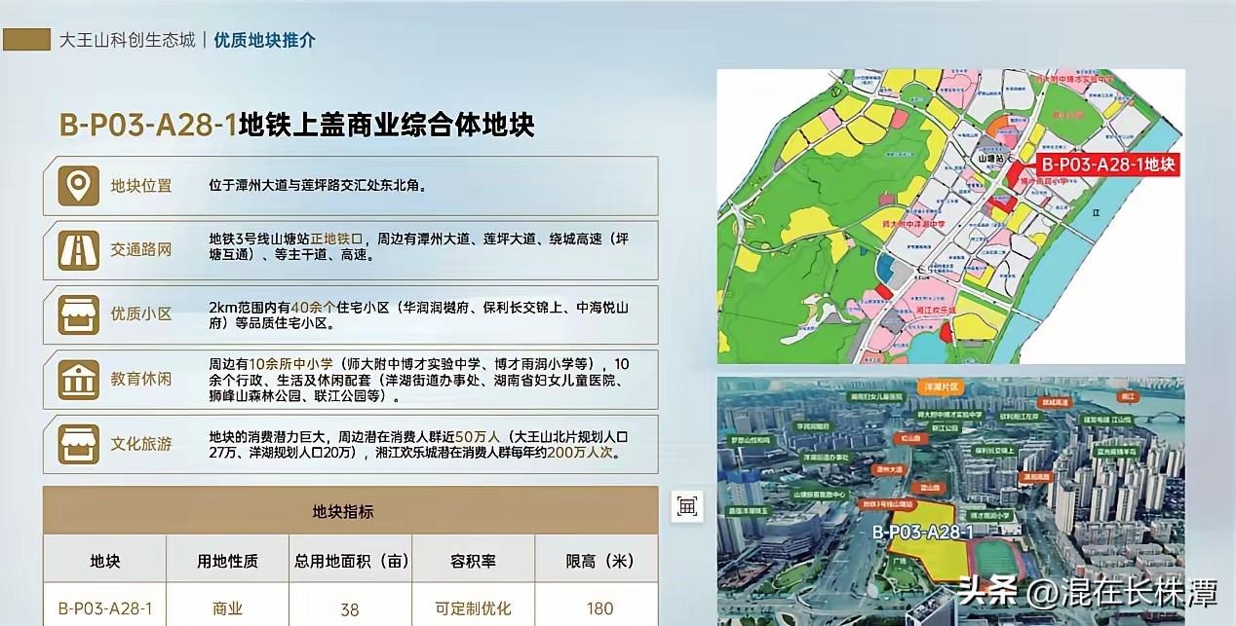Click the area value '38'
This screenshot has width=1236, height=626.
pyautogui.click(x=350, y=610)
